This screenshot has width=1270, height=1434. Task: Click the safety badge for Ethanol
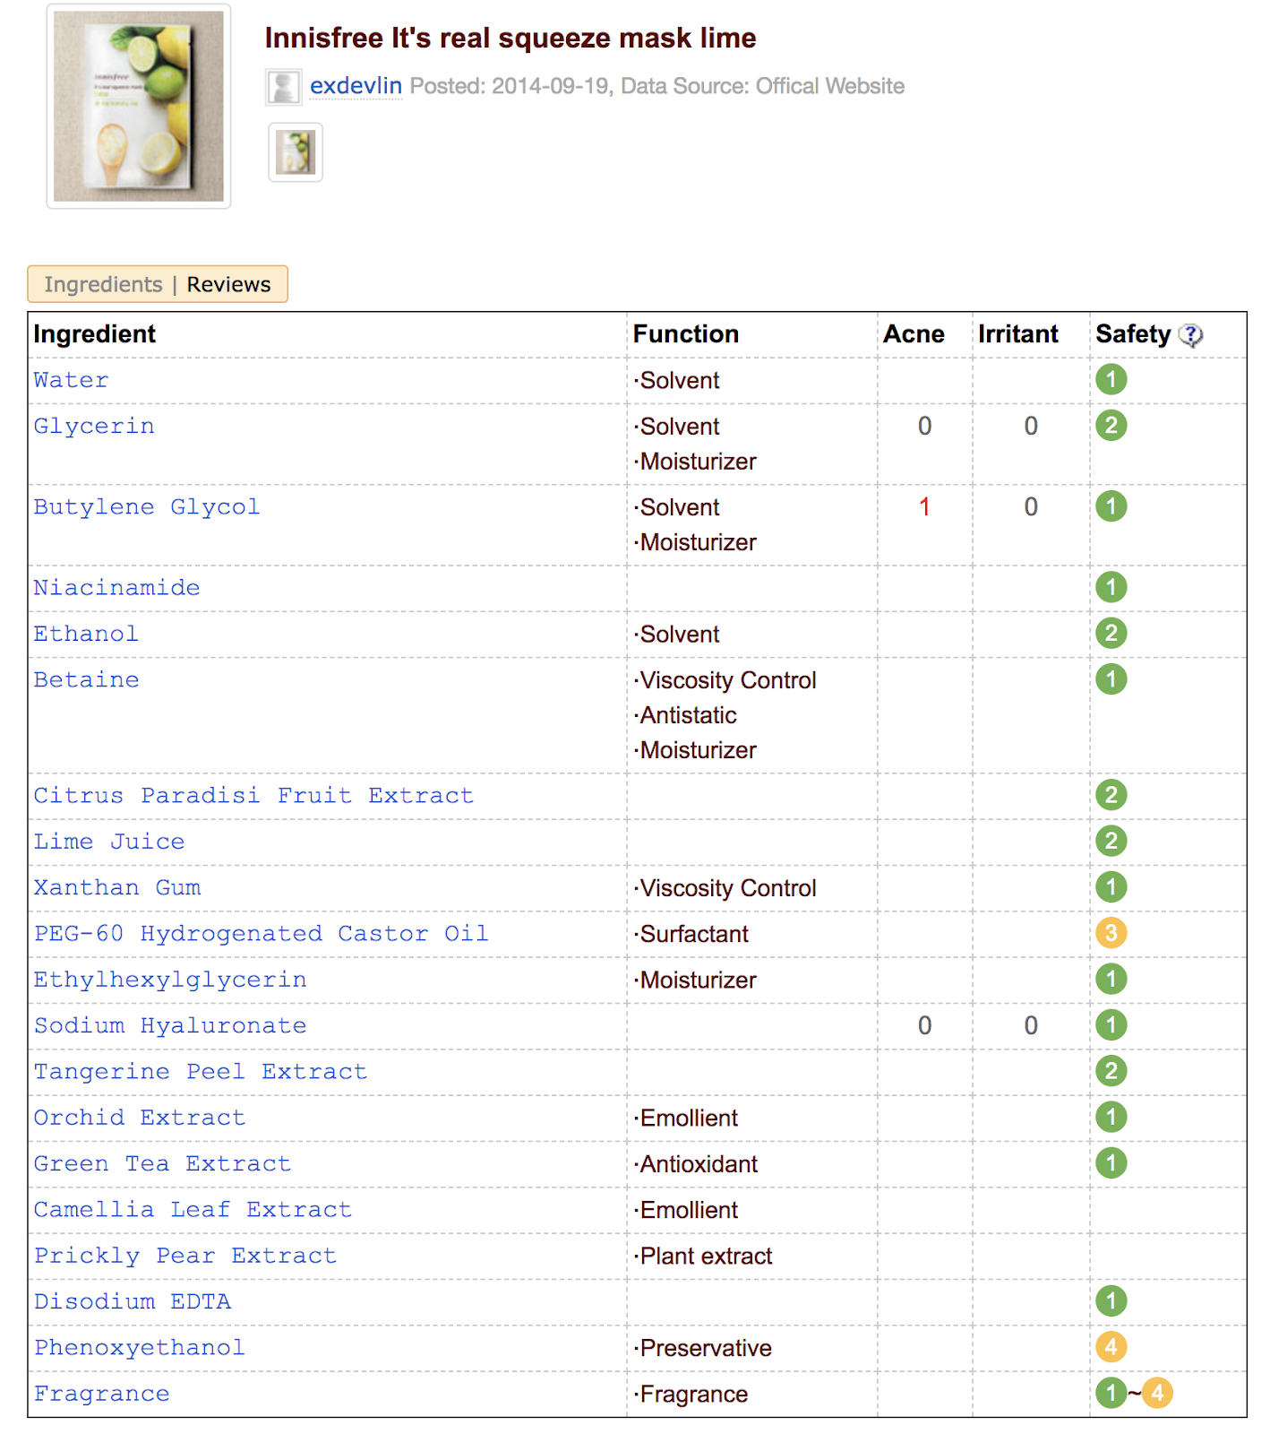click(x=1111, y=633)
